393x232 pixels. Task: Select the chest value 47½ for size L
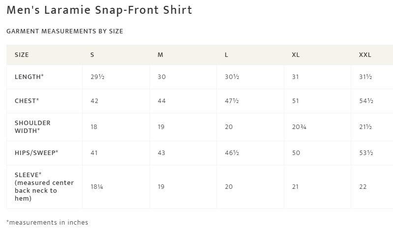(x=232, y=101)
